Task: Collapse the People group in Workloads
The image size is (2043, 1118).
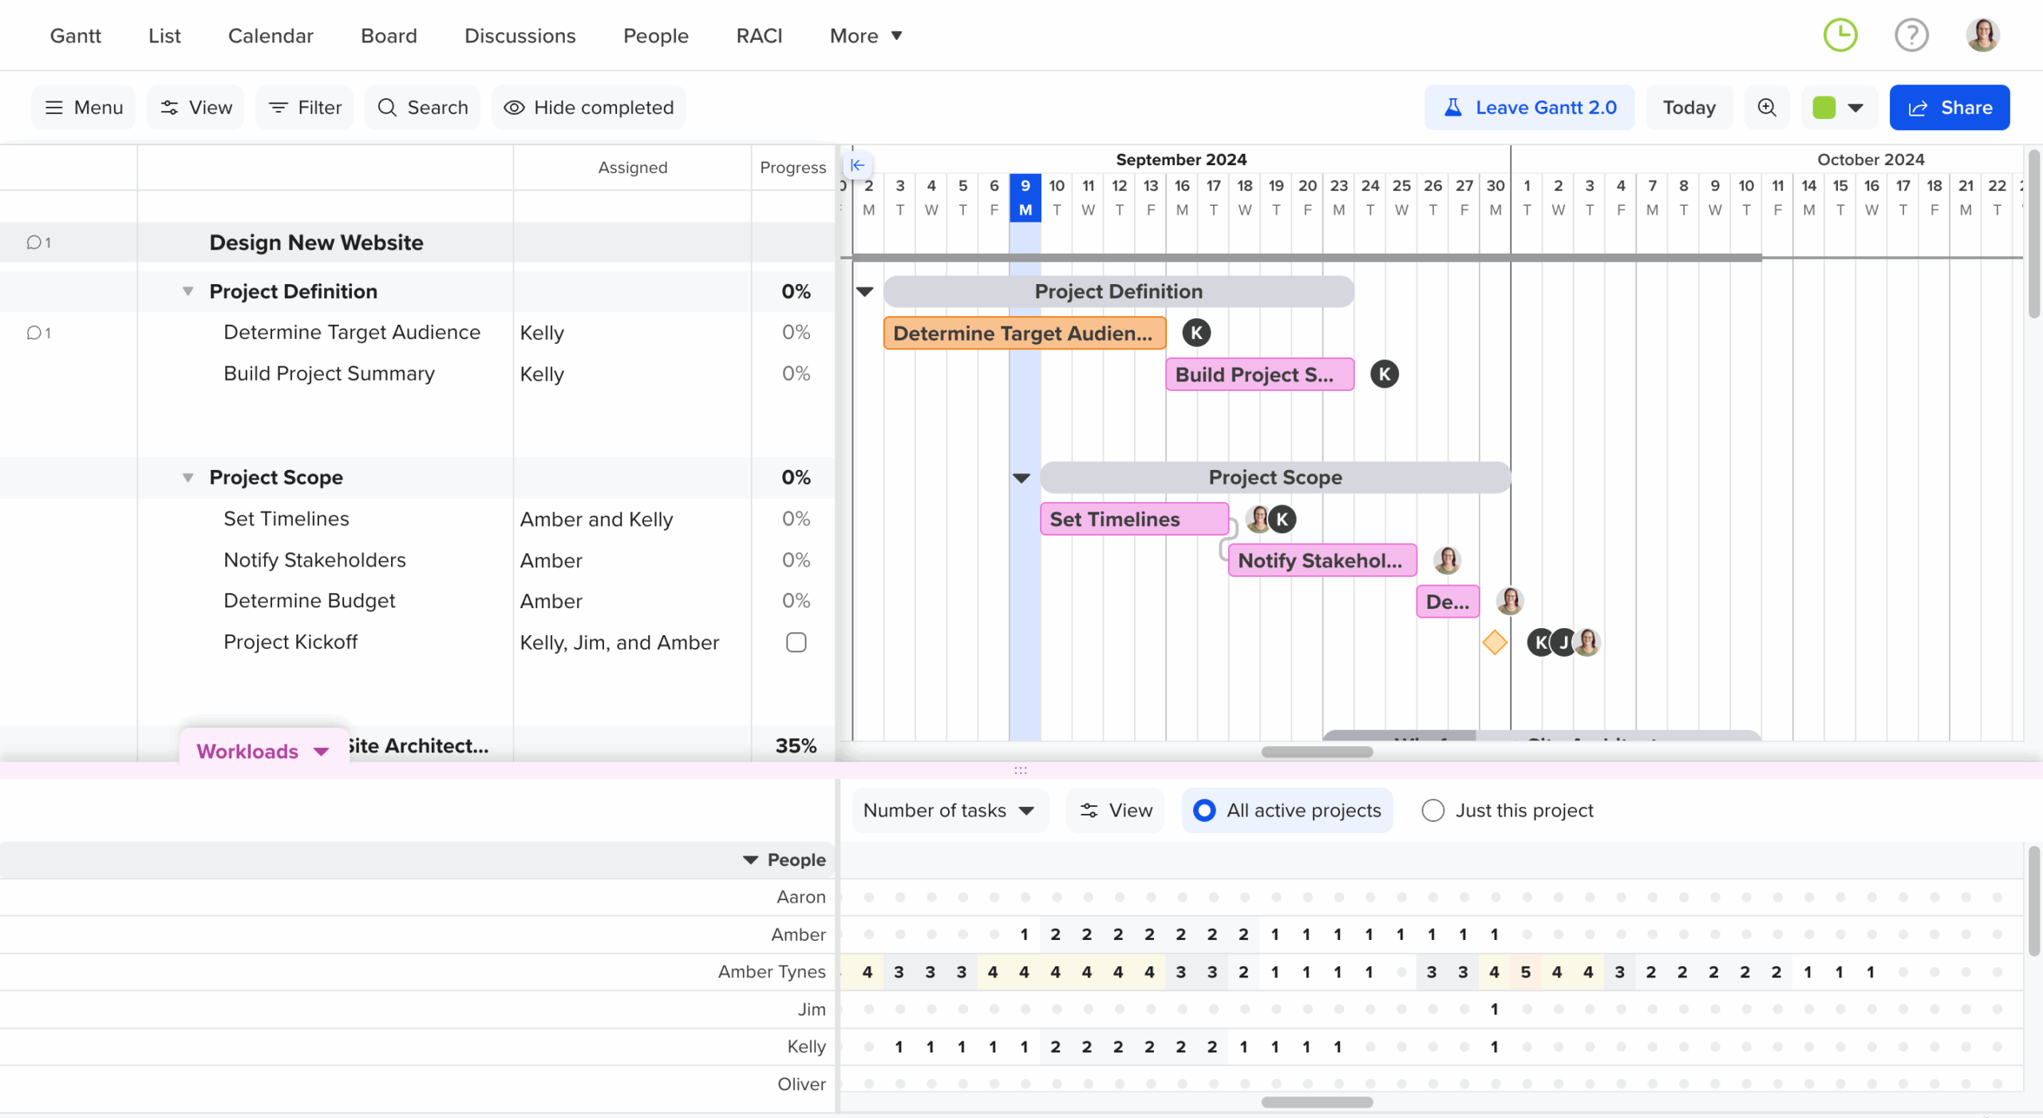Action: tap(750, 859)
